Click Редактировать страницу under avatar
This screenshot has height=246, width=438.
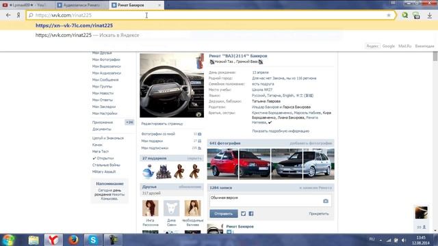click(162, 124)
